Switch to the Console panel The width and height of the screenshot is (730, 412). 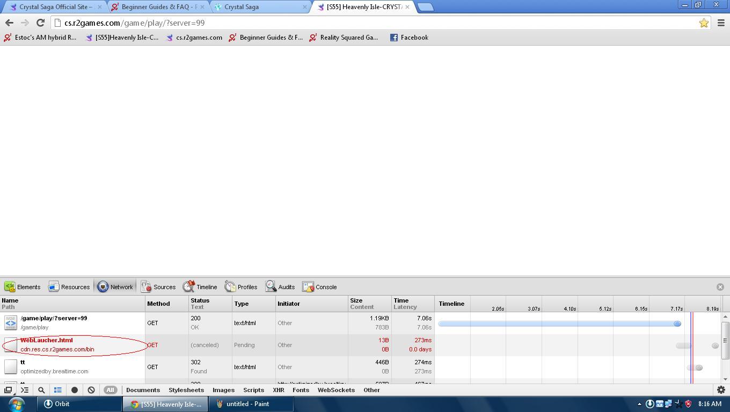click(320, 287)
